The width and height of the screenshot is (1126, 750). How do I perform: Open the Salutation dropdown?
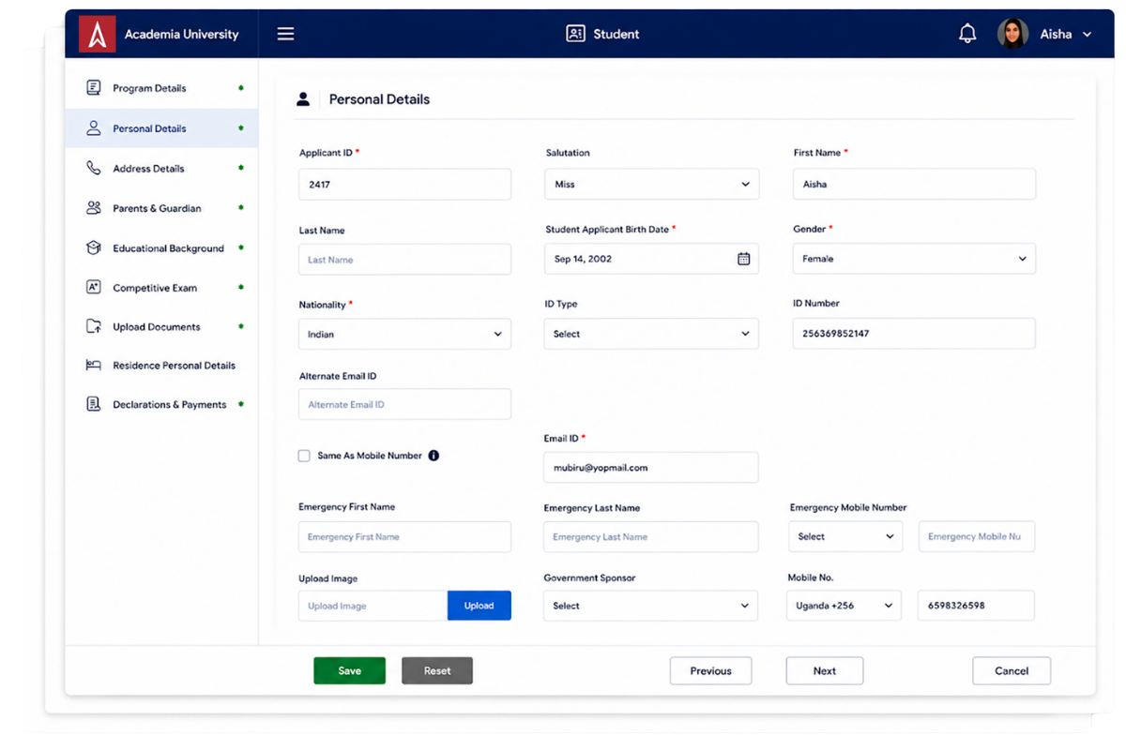click(651, 185)
